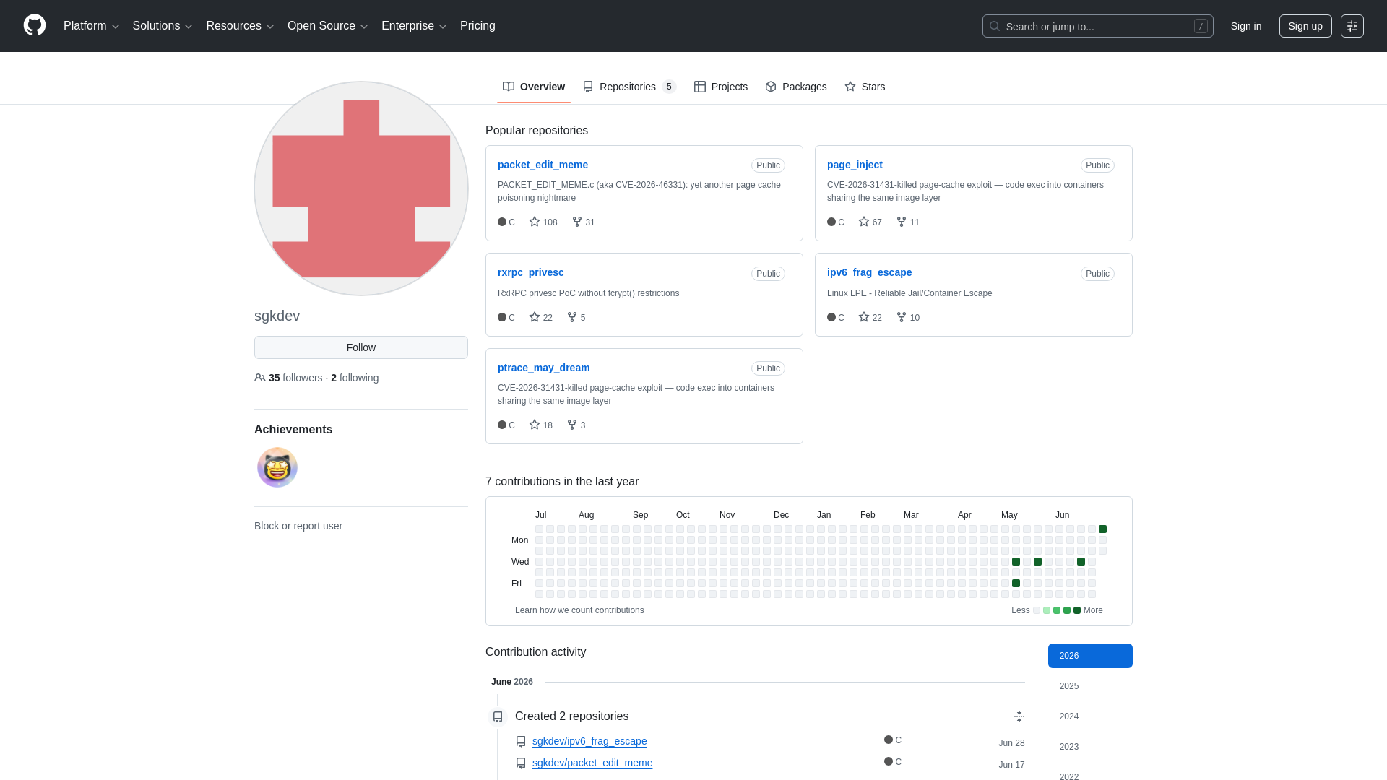This screenshot has height=780, width=1387.
Task: Click the fork count on packet_edit_meme
Action: click(x=584, y=222)
